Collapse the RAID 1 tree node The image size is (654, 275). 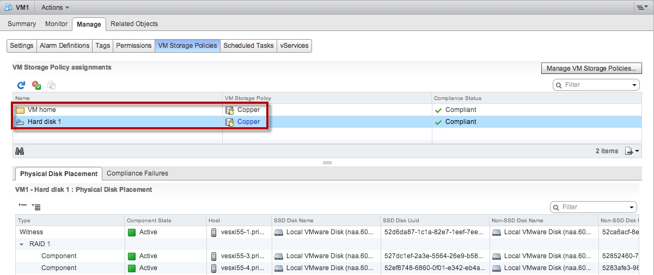[22, 244]
